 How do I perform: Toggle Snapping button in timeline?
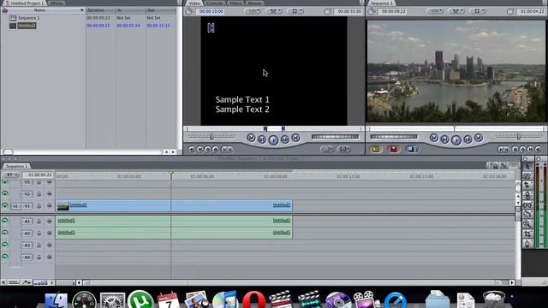click(x=514, y=166)
